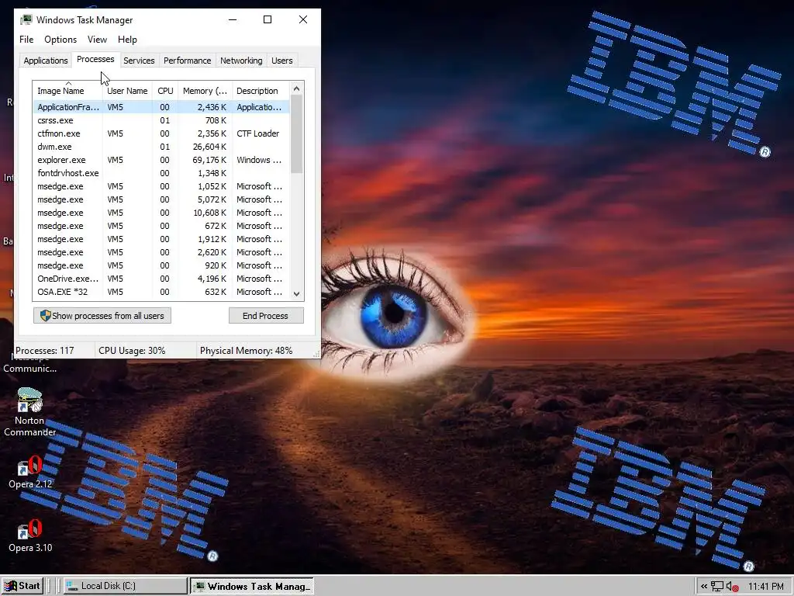Image resolution: width=794 pixels, height=596 pixels.
Task: Select the OneDrive.exe process row
Action: (161, 279)
